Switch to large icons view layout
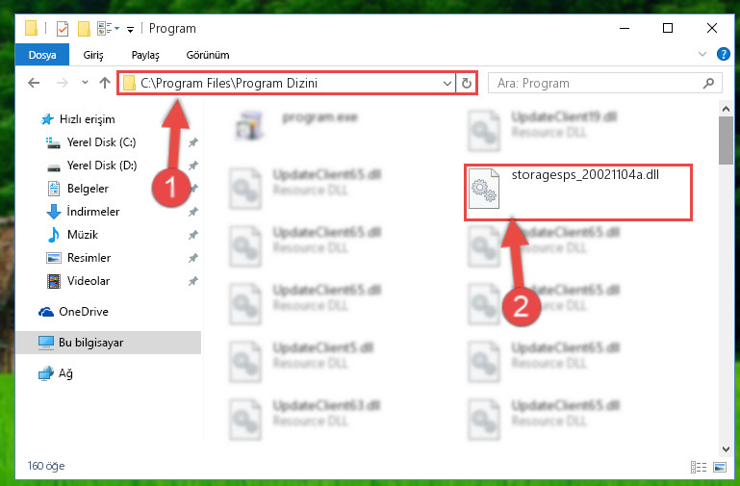The image size is (740, 486). tap(720, 467)
